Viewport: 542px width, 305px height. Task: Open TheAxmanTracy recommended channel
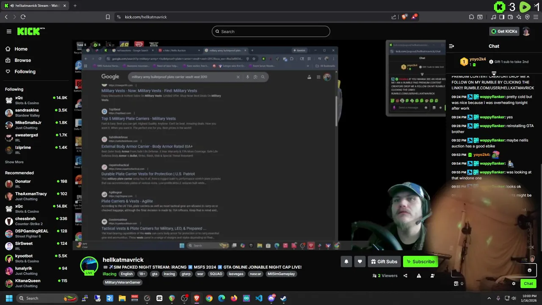coord(36,196)
